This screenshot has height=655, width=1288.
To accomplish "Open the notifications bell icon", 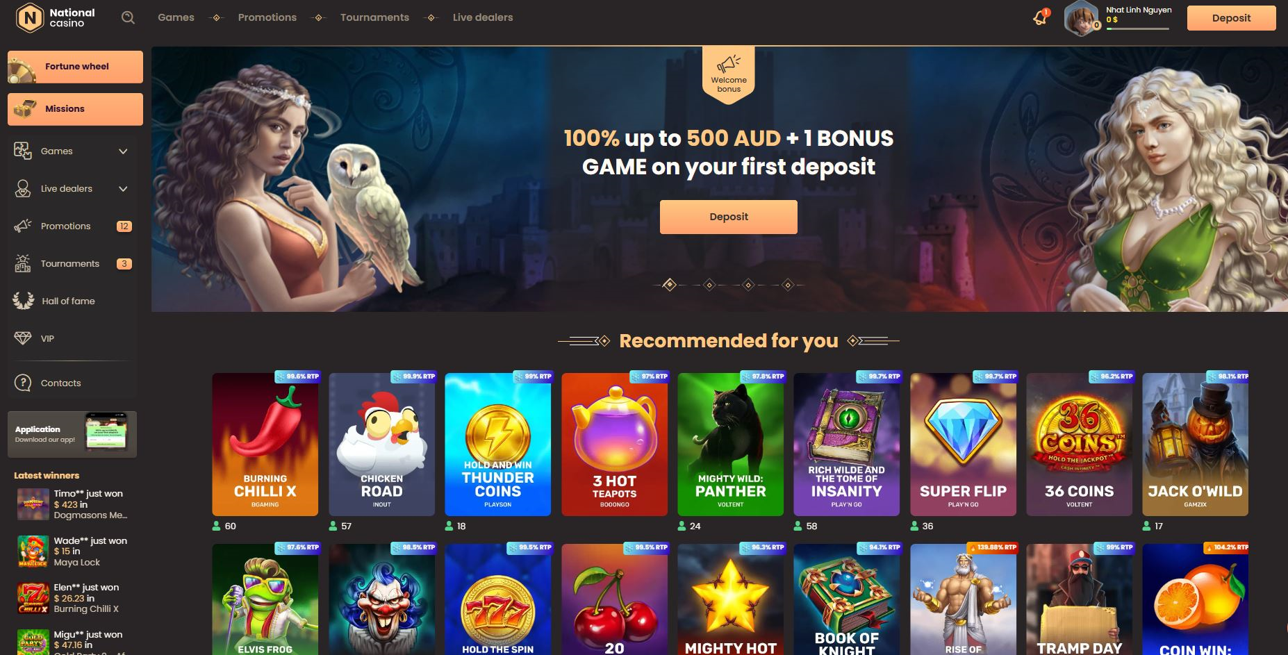I will point(1041,17).
